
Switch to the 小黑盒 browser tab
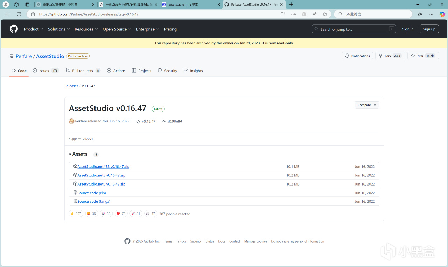[65, 5]
